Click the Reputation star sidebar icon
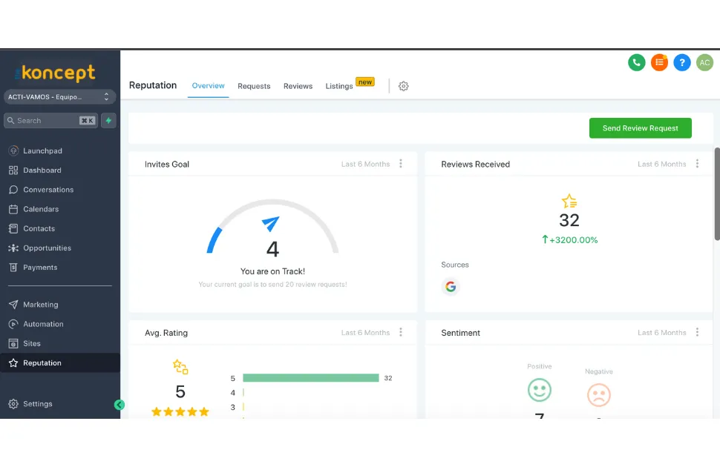Viewport: 720px width, 467px height. point(13,363)
